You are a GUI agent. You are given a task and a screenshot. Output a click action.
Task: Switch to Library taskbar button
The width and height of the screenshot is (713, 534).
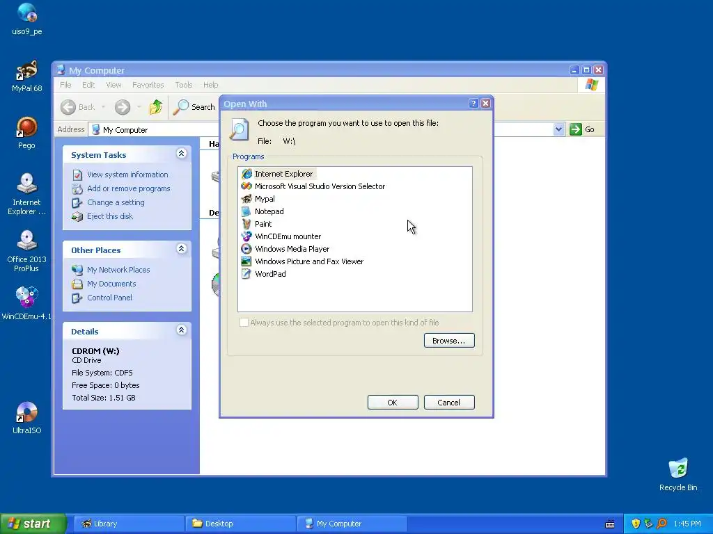[x=129, y=524]
